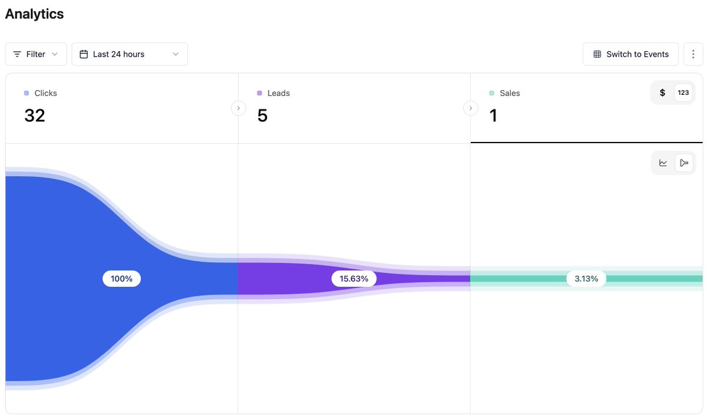
Task: Click the Switch to Events button text
Action: (x=637, y=54)
